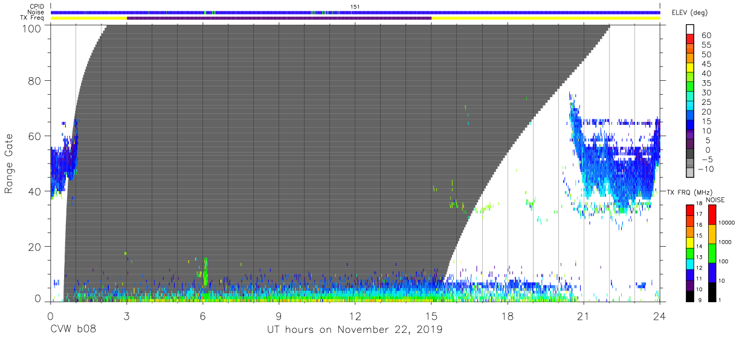Click the 1000 label on NOISE legend

coord(725,242)
